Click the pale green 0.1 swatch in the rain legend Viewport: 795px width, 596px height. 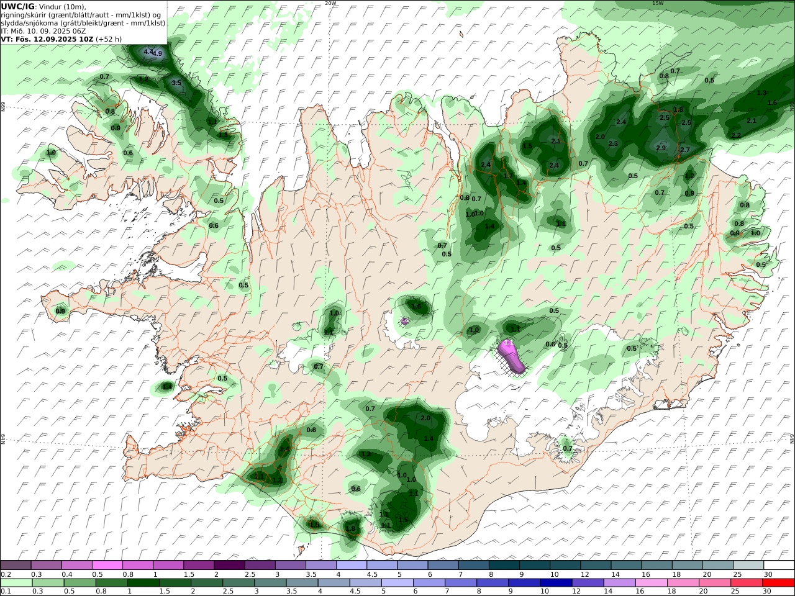point(17,583)
